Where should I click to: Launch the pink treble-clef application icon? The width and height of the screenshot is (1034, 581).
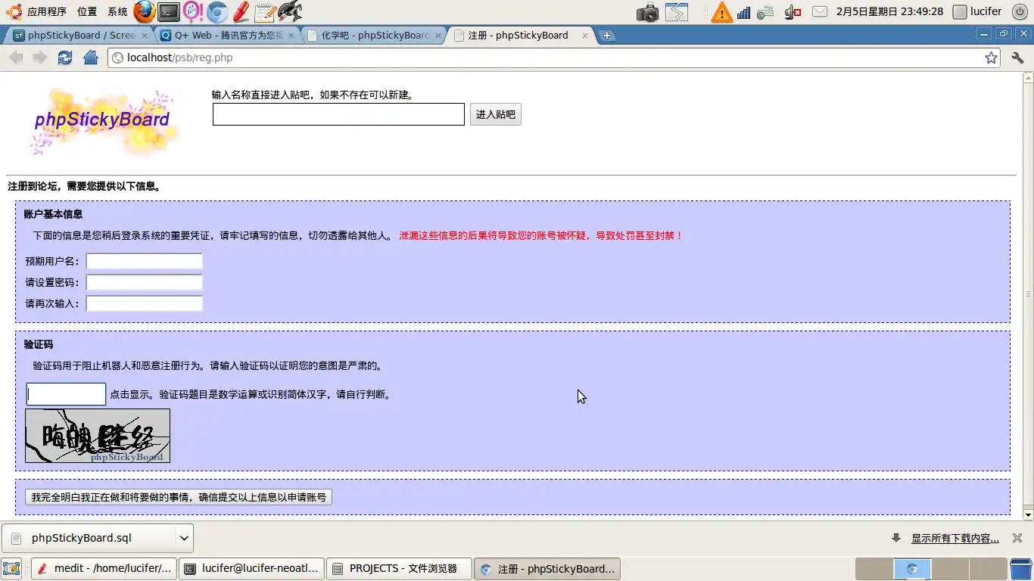[x=193, y=11]
